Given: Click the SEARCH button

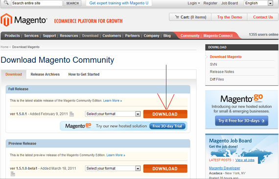Looking at the screenshot, I should 72,3.
